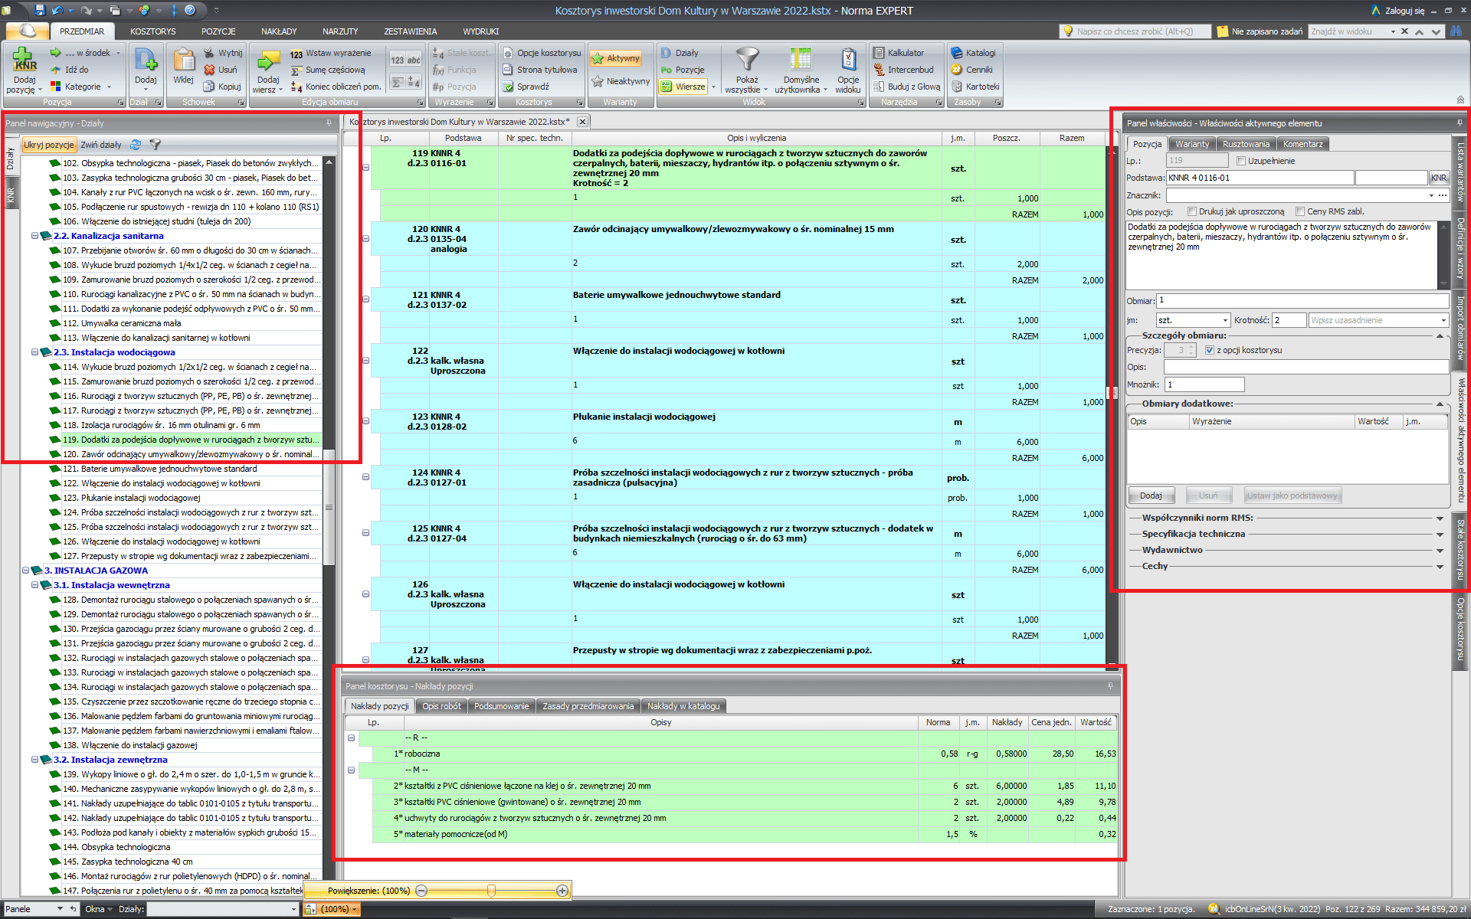
Task: Collapse the 3. INSTALACJA GAZOWA tree node
Action: tap(25, 571)
